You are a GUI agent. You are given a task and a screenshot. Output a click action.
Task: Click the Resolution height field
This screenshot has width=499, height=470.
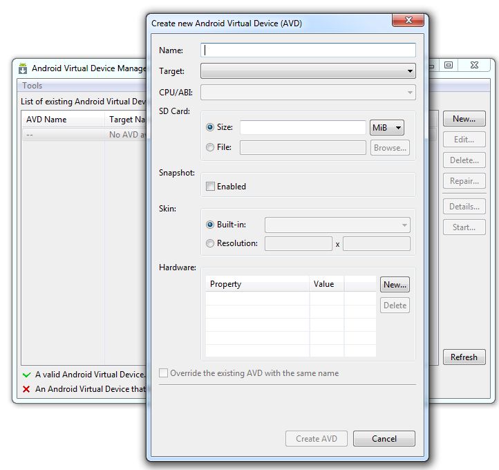pos(377,244)
